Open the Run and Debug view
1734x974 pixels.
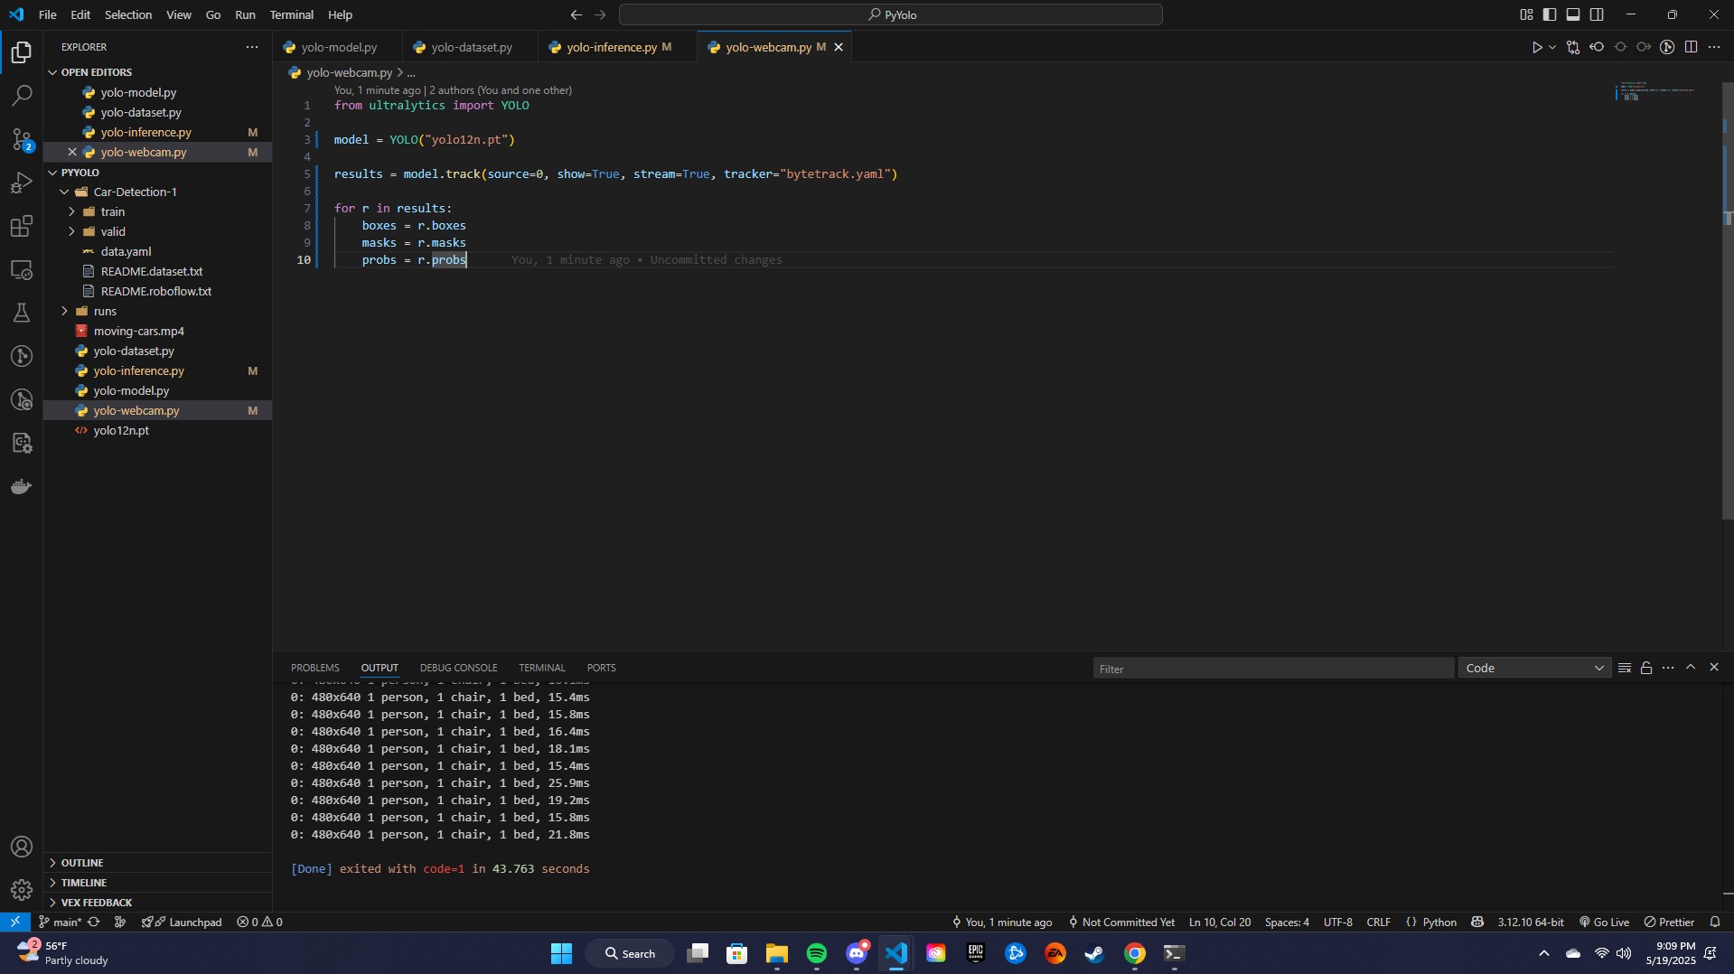[22, 183]
